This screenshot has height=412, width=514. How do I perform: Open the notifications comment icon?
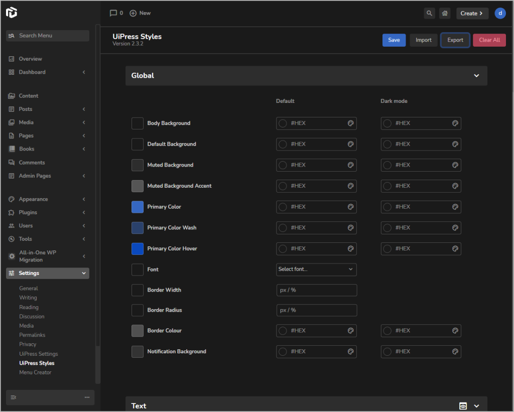113,13
